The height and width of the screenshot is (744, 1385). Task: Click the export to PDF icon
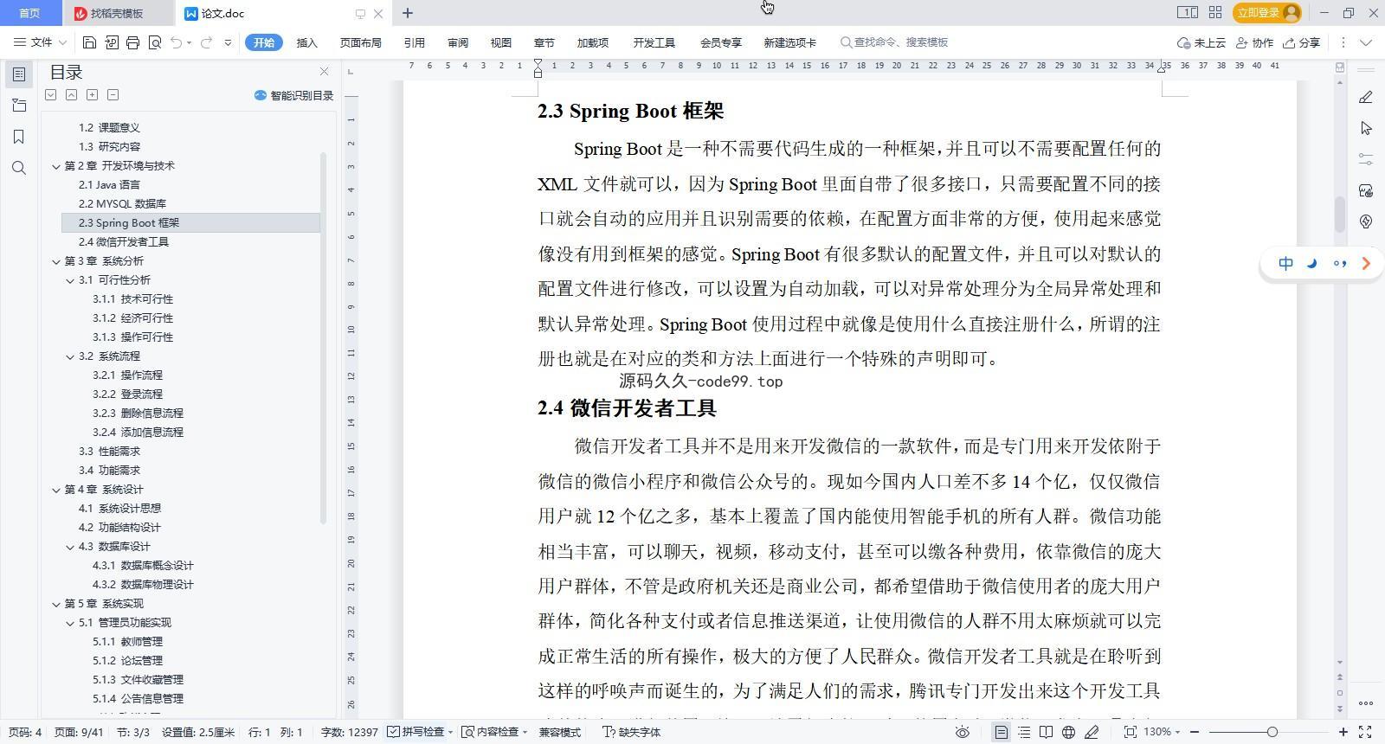point(112,42)
